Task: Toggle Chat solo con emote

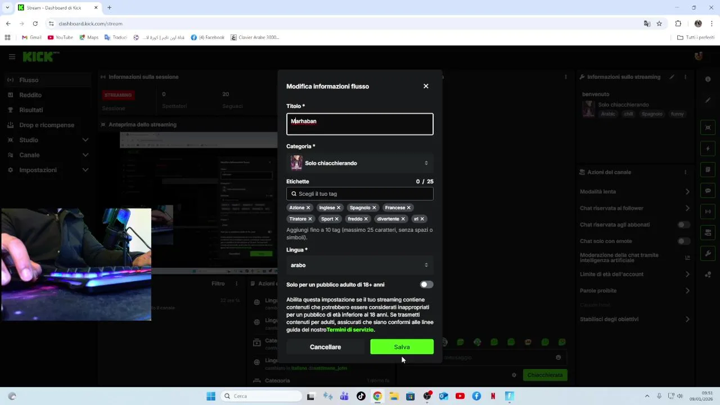Action: coord(683,241)
